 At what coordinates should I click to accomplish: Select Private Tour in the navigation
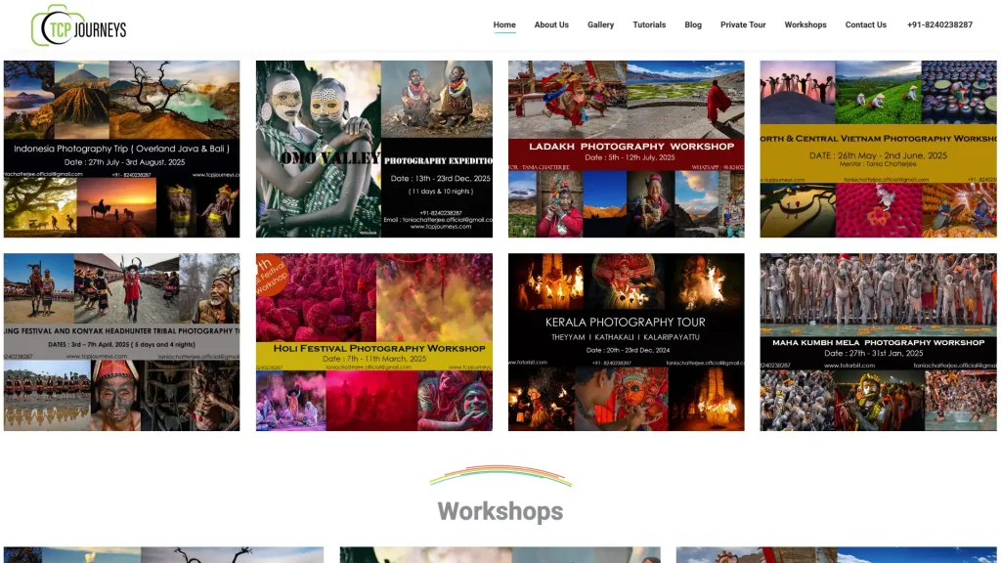point(743,24)
